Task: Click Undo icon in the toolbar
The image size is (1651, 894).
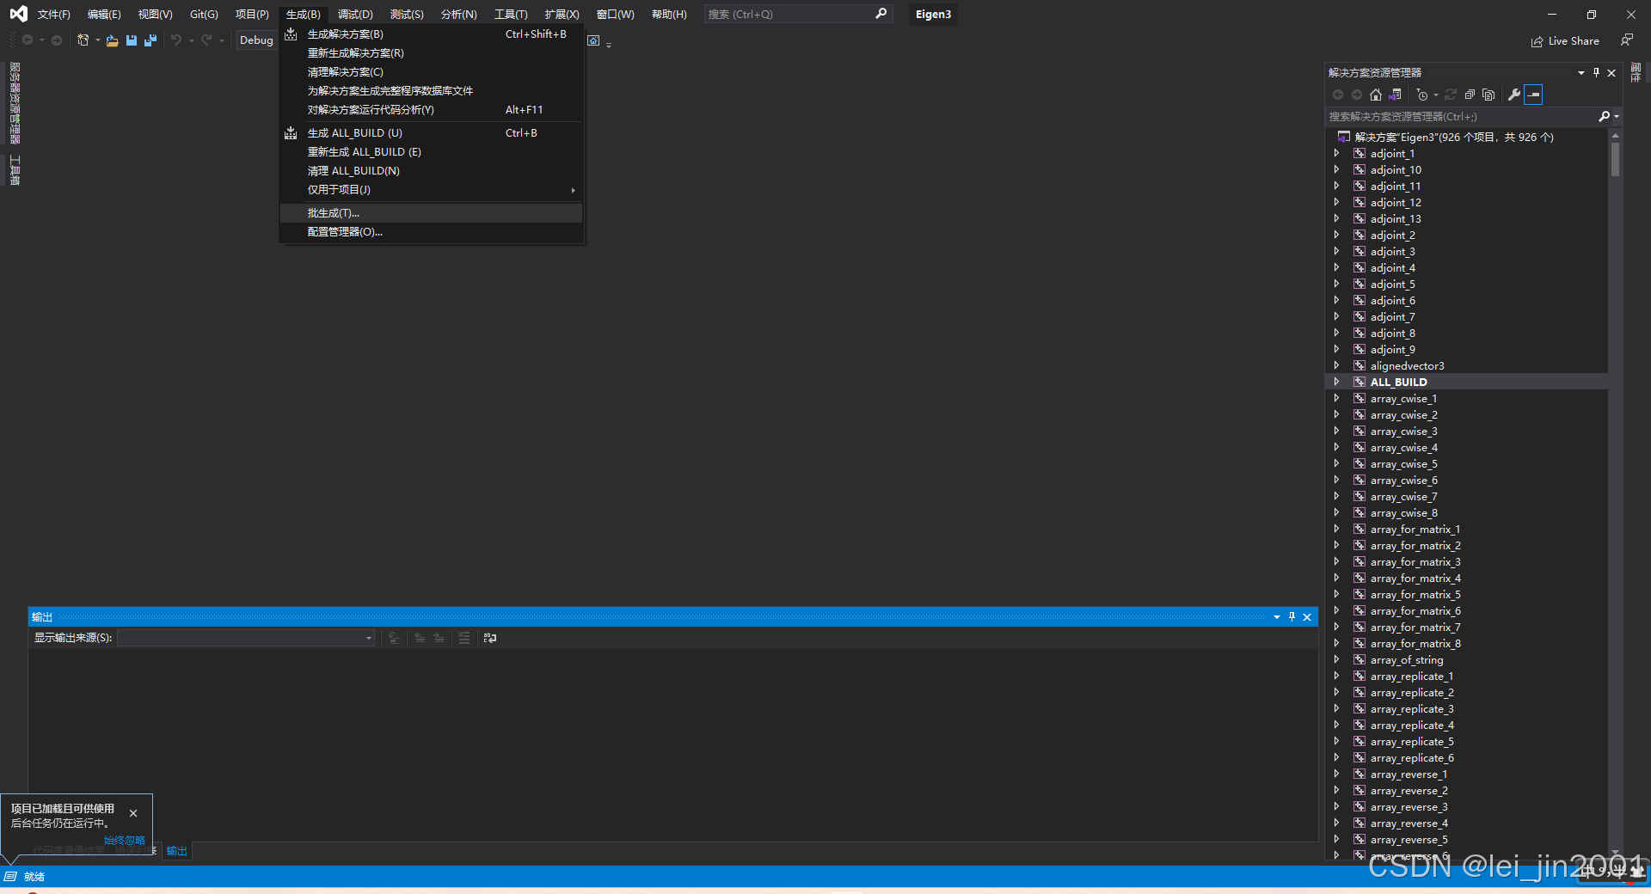Action: (x=175, y=40)
